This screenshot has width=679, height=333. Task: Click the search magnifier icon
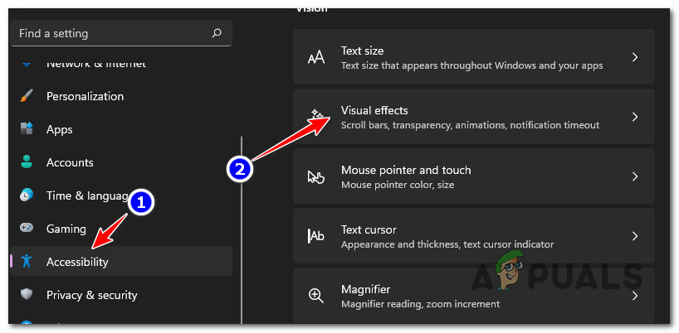click(x=217, y=33)
